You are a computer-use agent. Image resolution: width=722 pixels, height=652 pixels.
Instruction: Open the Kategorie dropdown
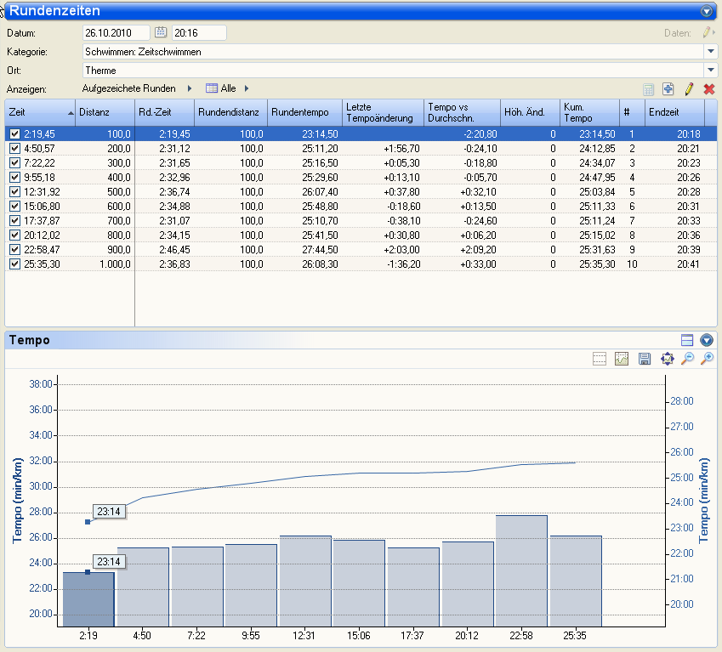(711, 52)
